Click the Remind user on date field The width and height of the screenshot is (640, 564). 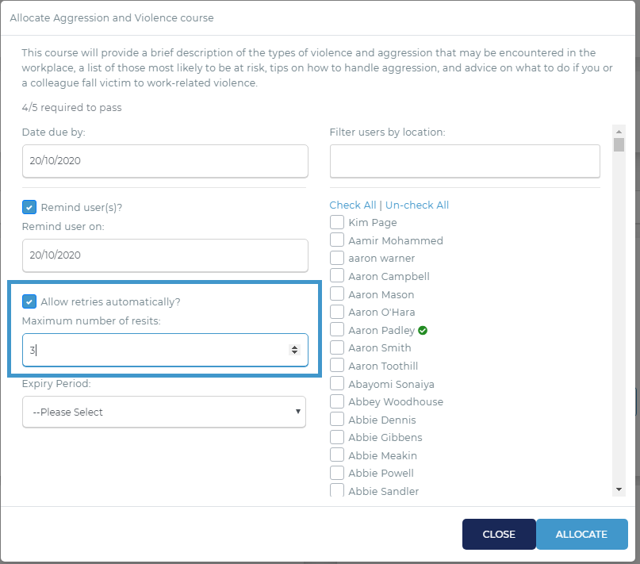[x=165, y=255]
